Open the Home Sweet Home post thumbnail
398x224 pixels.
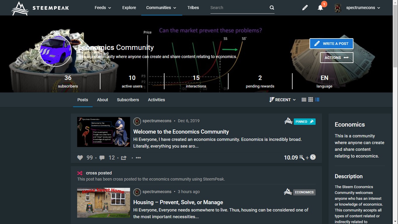click(x=103, y=203)
